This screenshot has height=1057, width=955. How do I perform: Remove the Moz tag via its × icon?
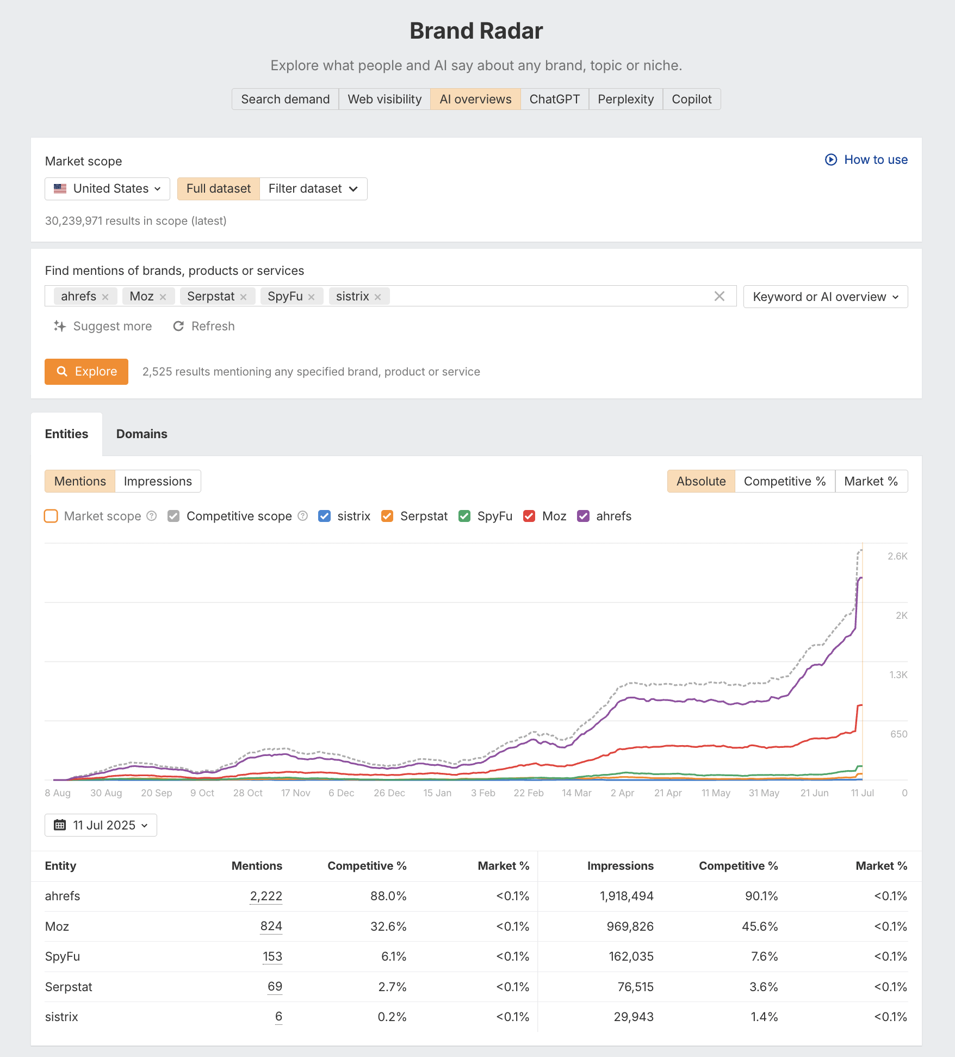[x=164, y=296]
